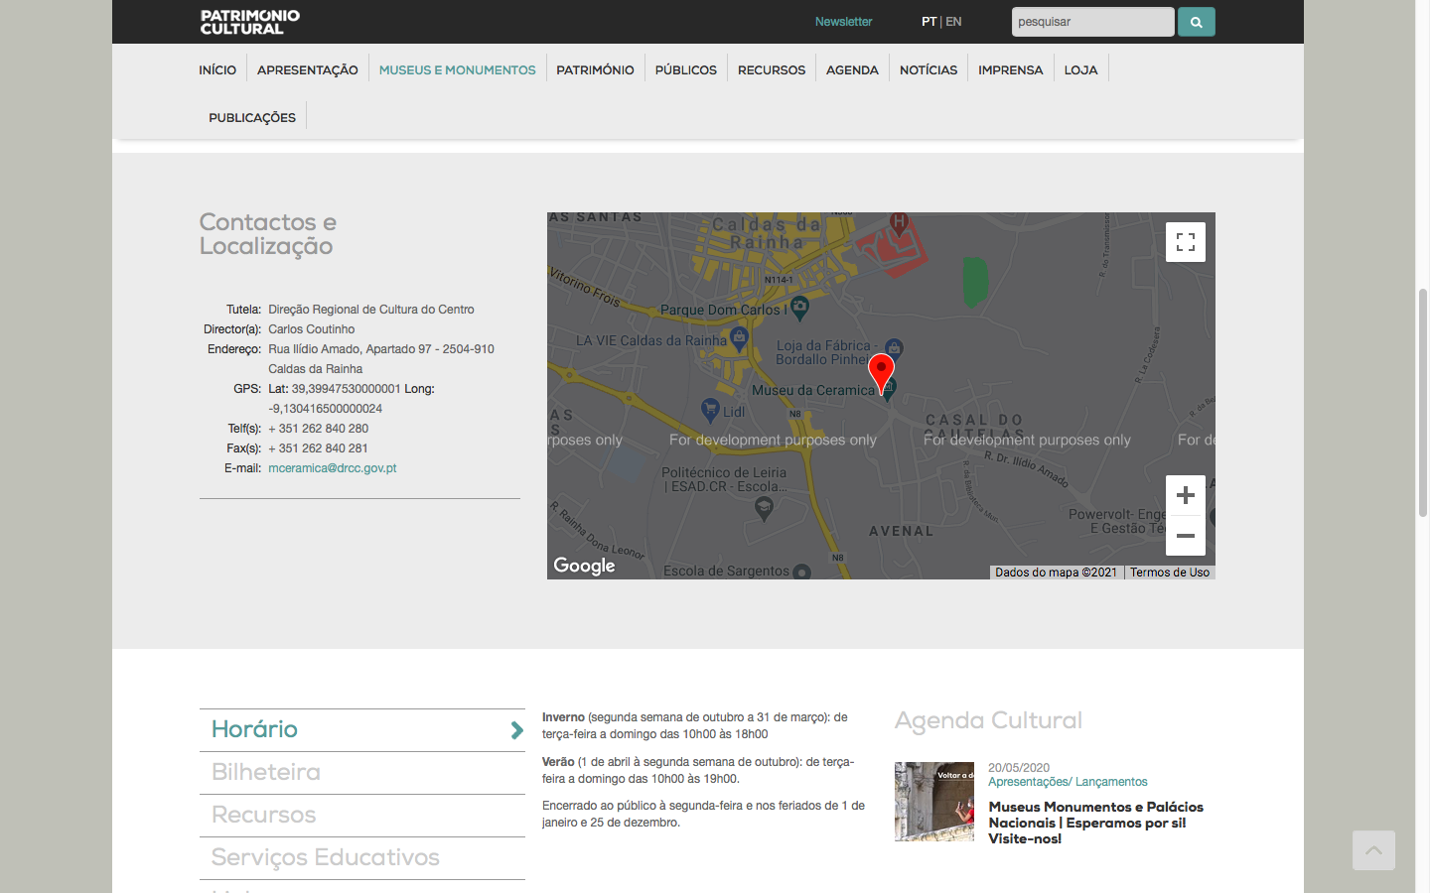
Task: Click the scroll-to-top arrow button
Action: pos(1373,850)
